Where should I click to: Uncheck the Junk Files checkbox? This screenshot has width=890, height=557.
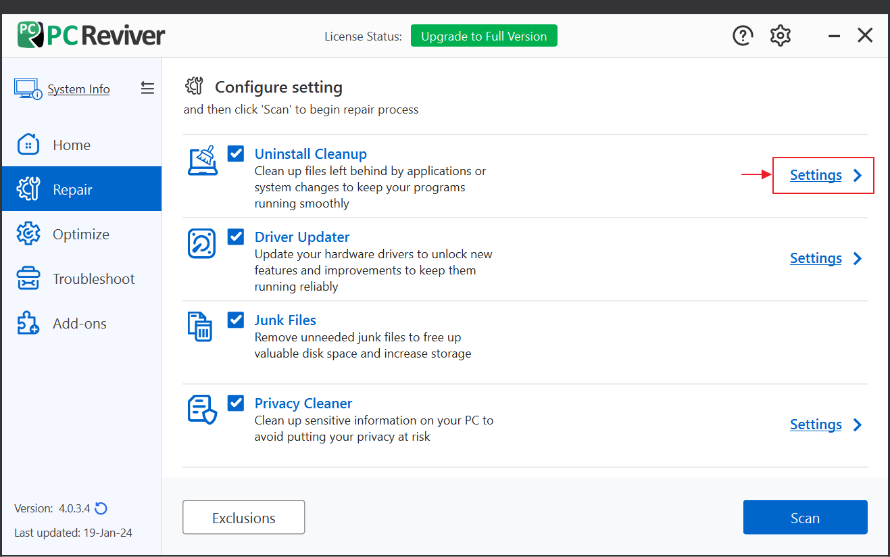point(236,320)
